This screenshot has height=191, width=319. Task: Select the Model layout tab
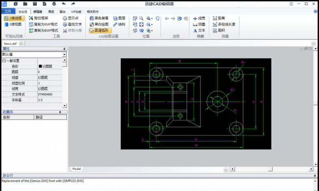point(77,169)
